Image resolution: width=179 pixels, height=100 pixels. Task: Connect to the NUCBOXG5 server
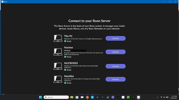[115, 66]
